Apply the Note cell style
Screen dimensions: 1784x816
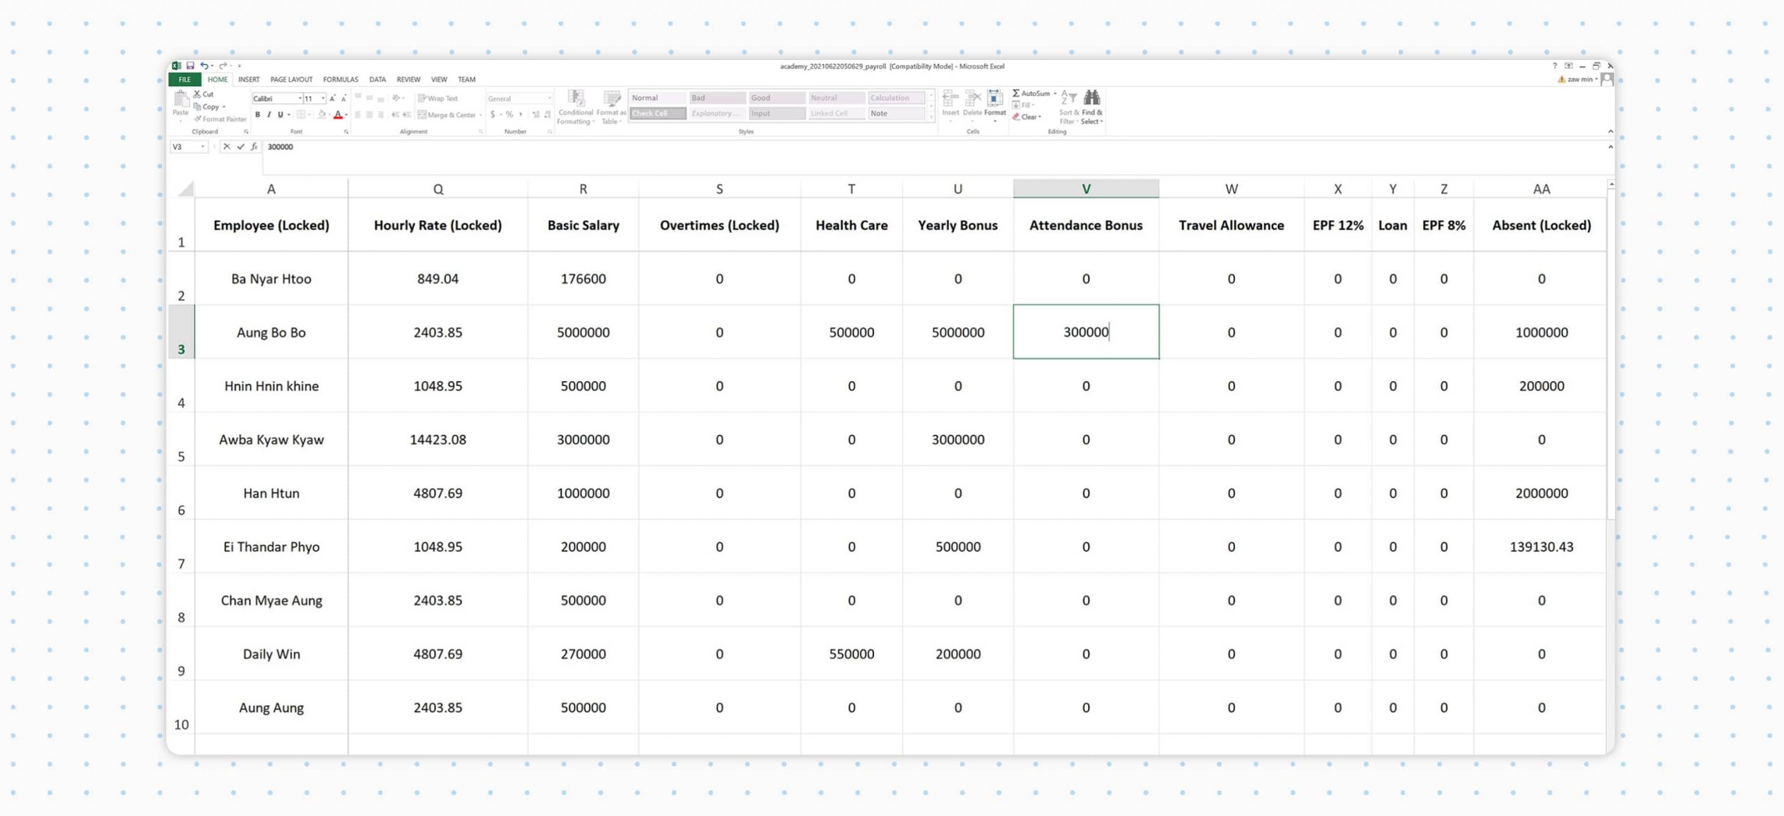tap(896, 114)
